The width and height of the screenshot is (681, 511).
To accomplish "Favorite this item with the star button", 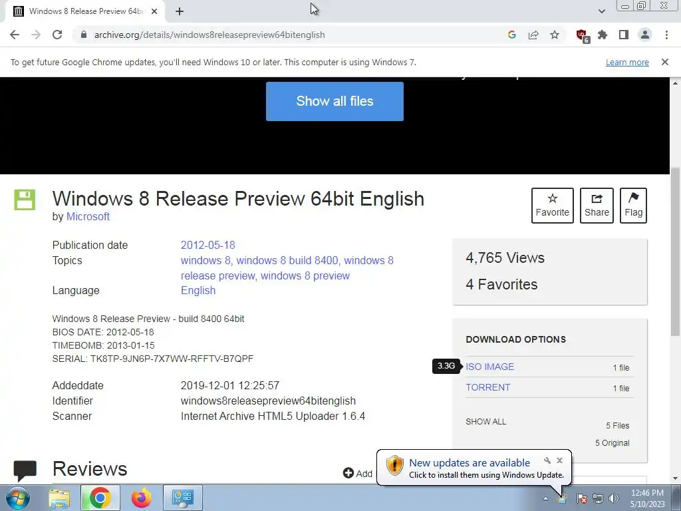I will coord(553,206).
